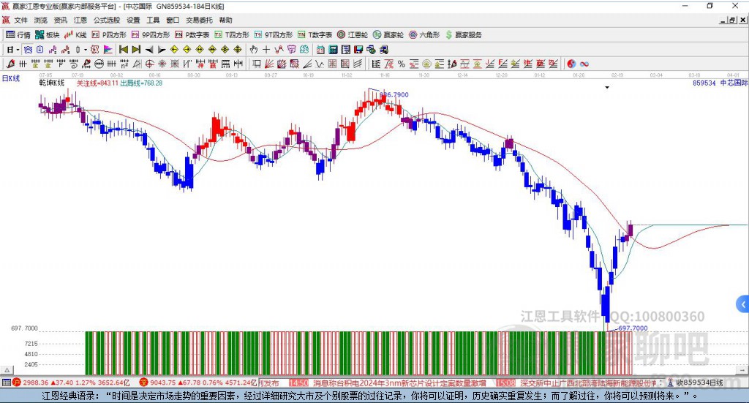Select the compass angle drawing tool
Viewport: 749px width, 403px height.
point(137,64)
